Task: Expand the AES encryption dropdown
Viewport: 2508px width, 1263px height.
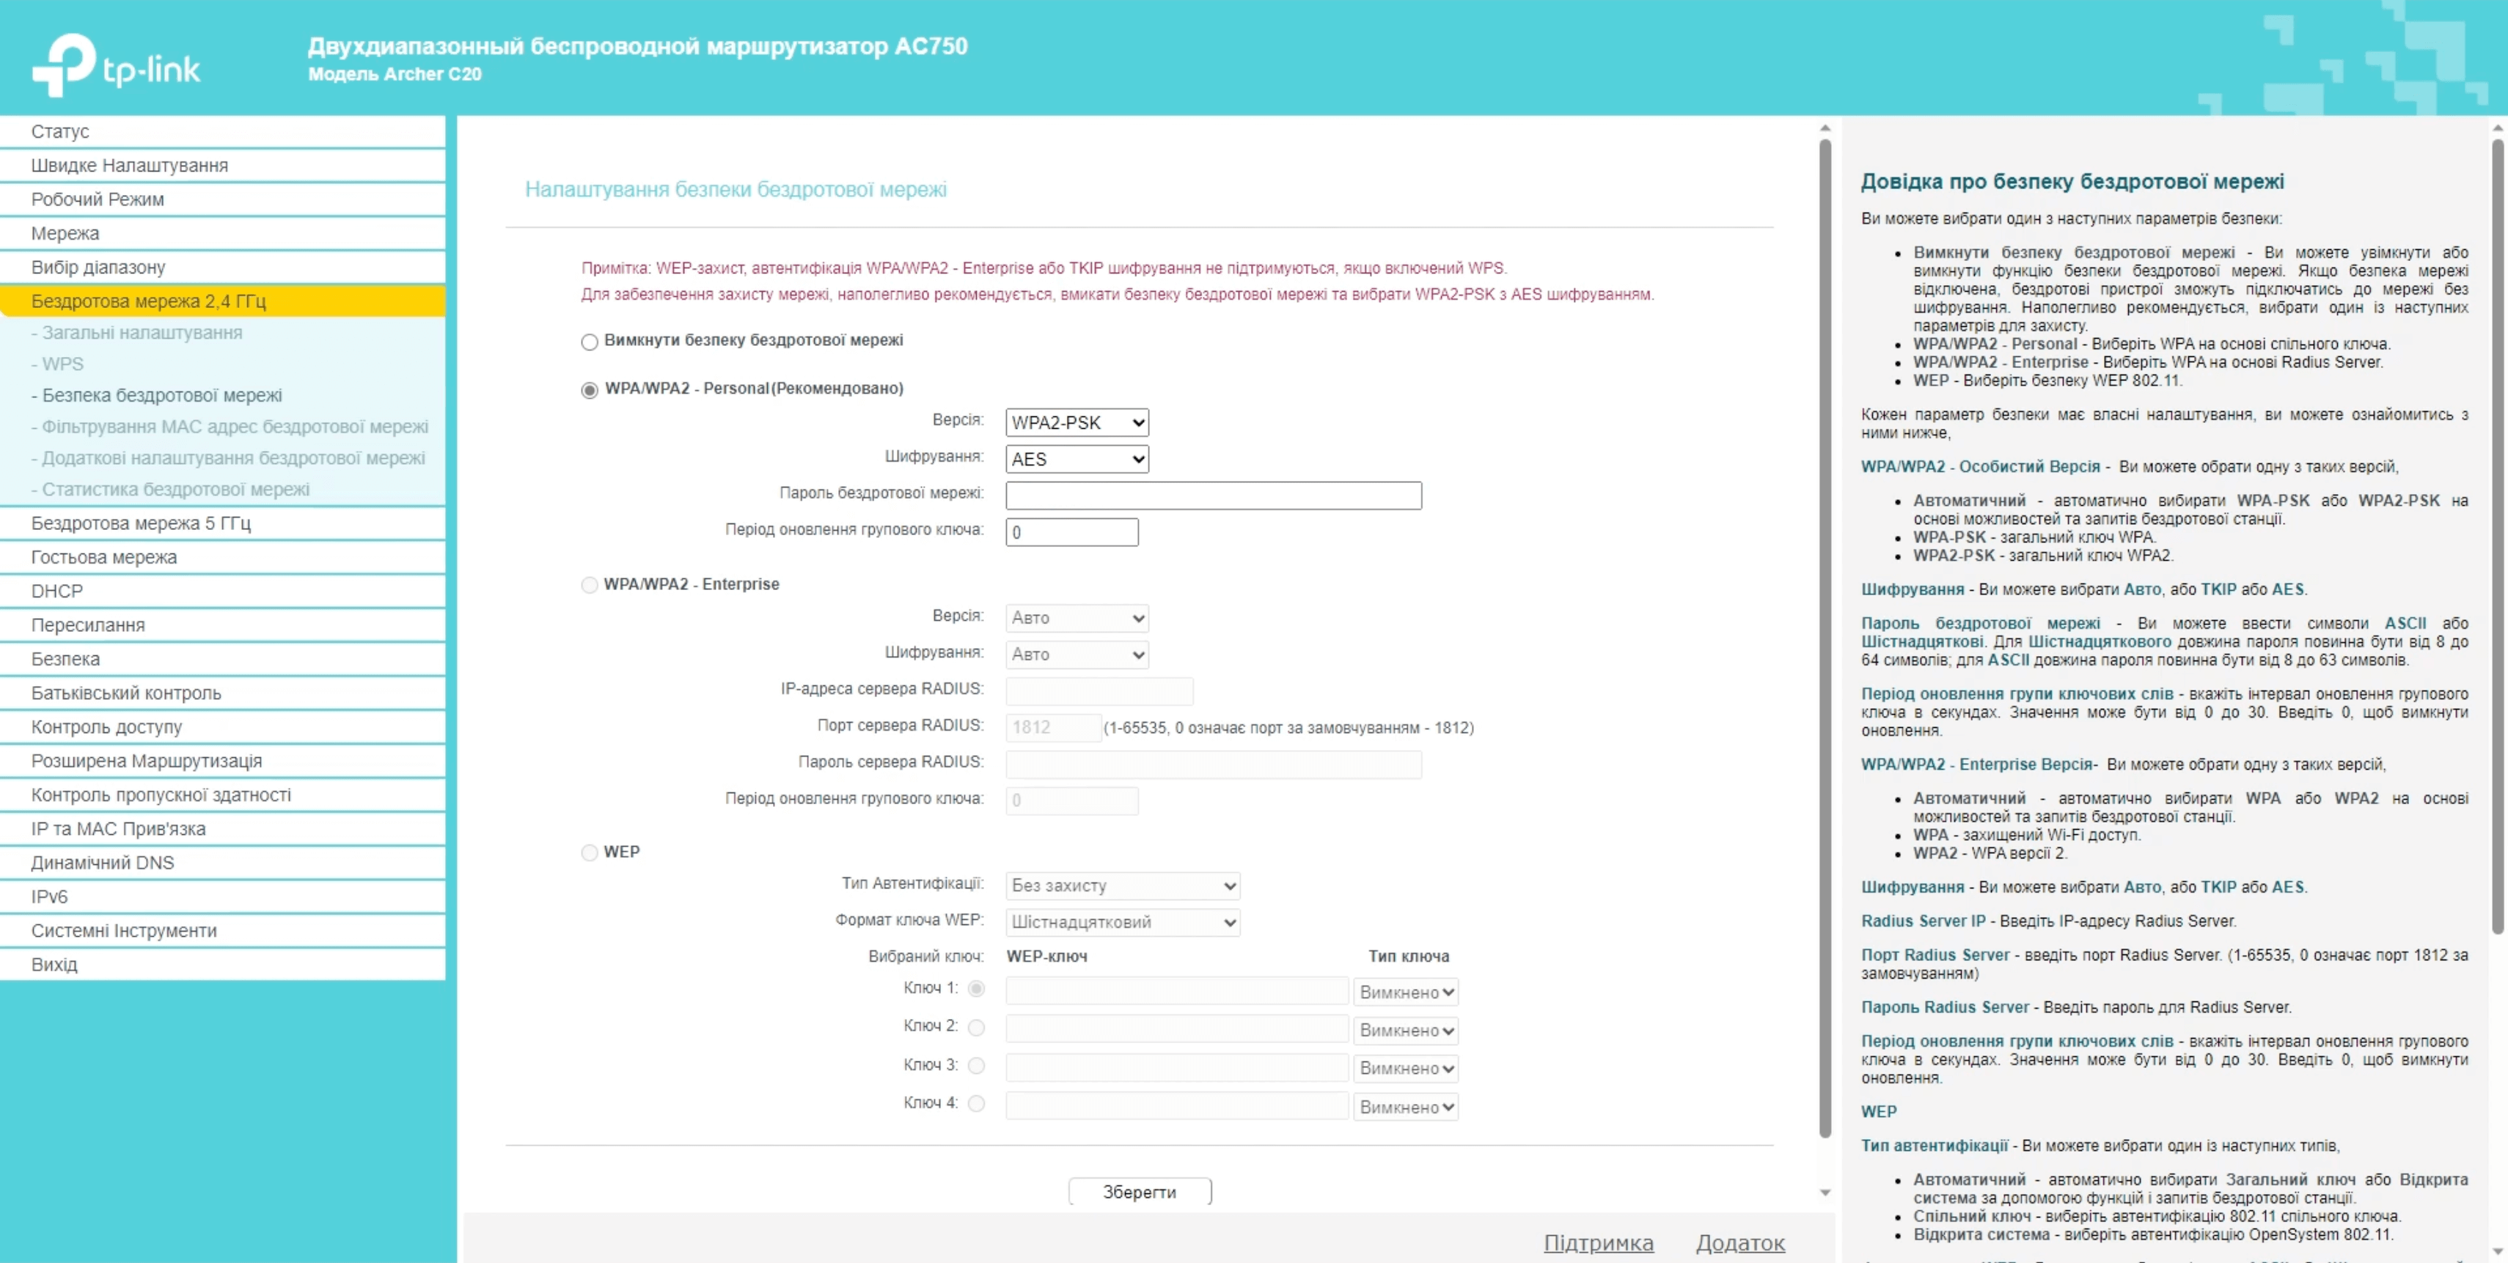Action: pos(1077,460)
